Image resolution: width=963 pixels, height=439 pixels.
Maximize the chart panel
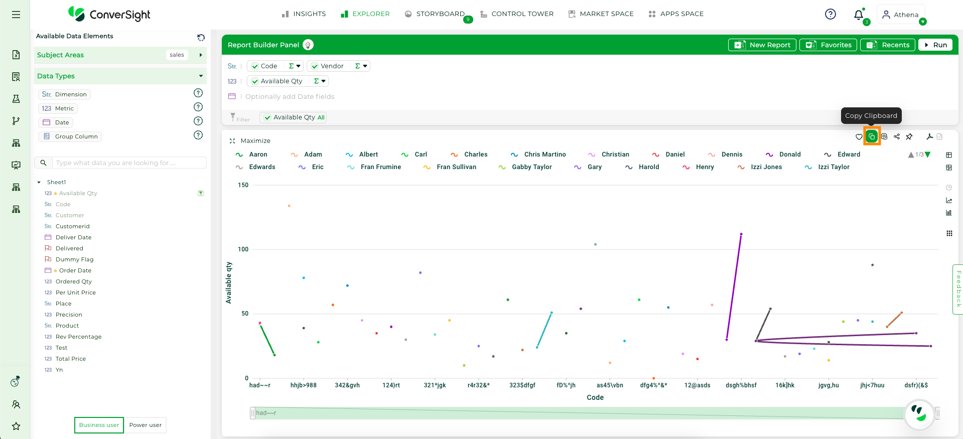click(250, 141)
